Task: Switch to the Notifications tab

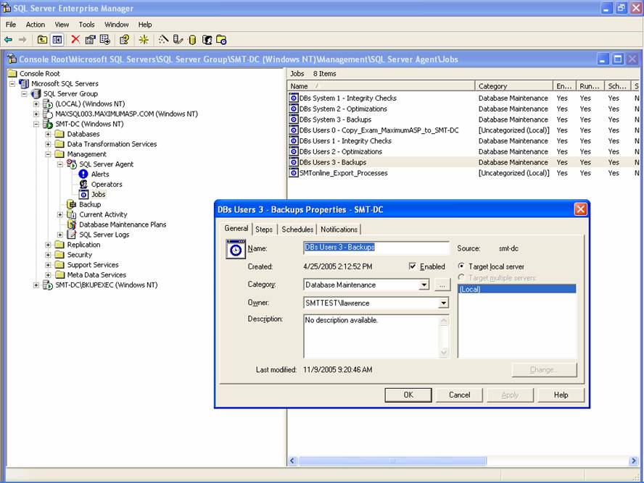Action: click(339, 230)
